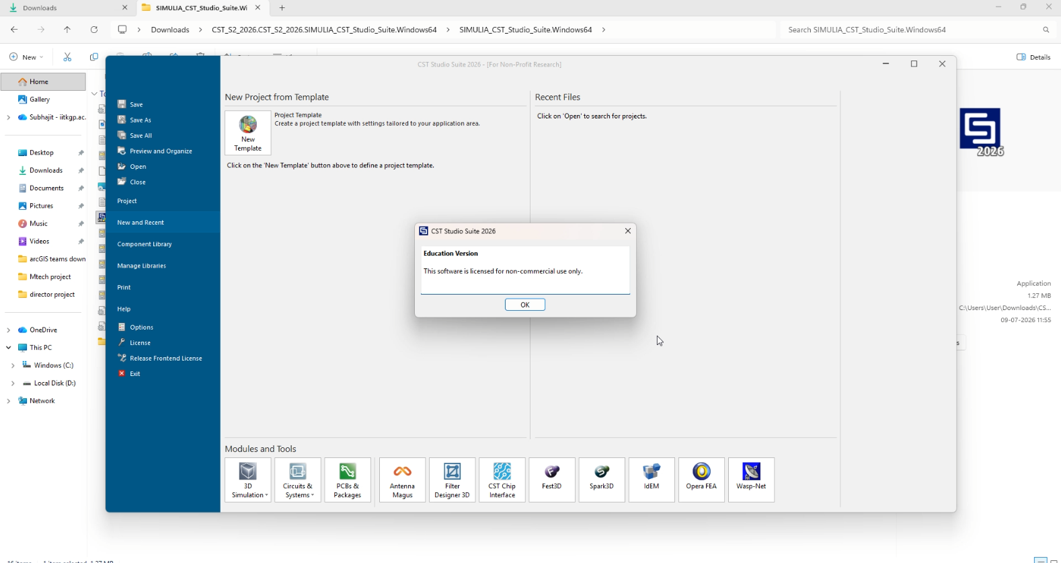Launch Opera FEA
1061x563 pixels.
[701, 480]
